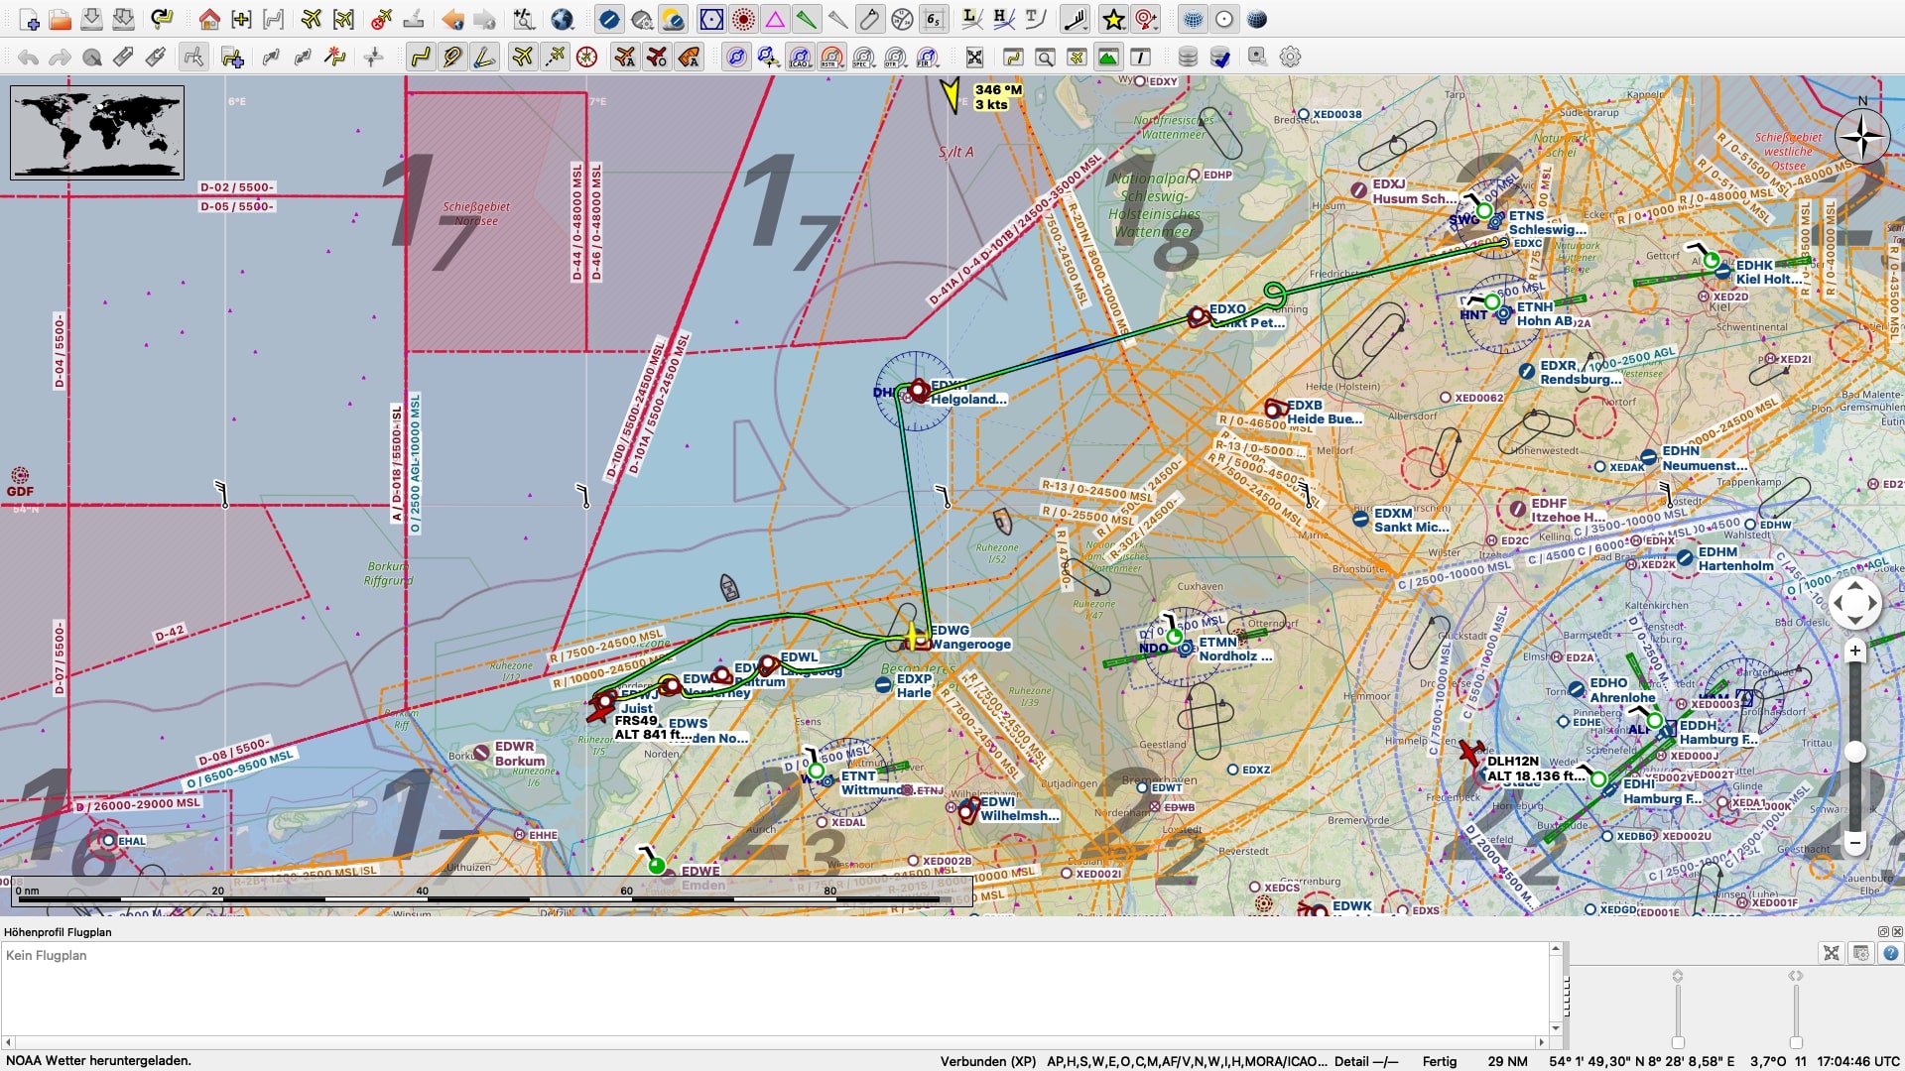Create a new flight plan
This screenshot has width=1905, height=1071.
click(29, 19)
